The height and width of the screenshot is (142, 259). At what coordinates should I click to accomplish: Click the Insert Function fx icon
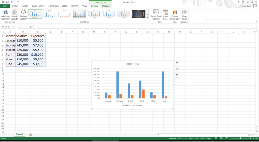pyautogui.click(x=31, y=27)
